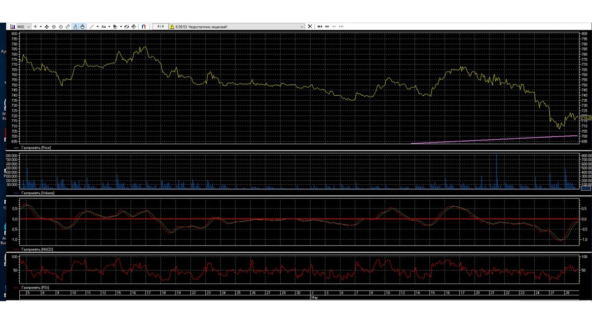Click the zoom out icon
The width and height of the screenshot is (592, 333).
click(61, 27)
